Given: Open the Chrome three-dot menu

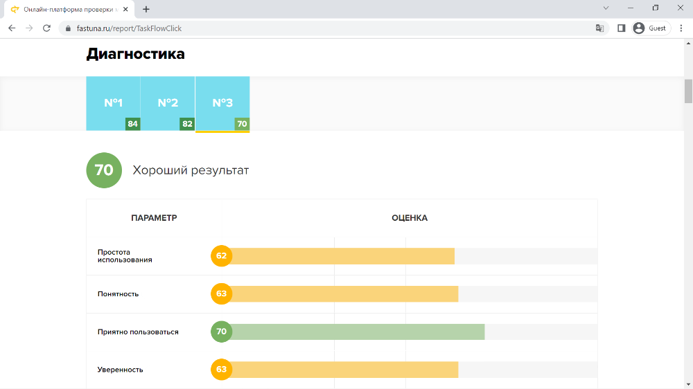Looking at the screenshot, I should tap(681, 28).
